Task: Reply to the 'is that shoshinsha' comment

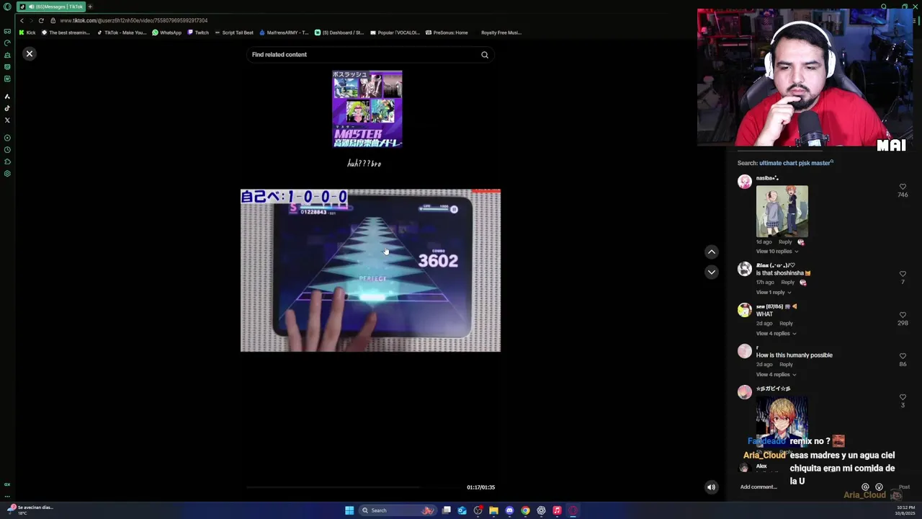Action: tap(788, 283)
